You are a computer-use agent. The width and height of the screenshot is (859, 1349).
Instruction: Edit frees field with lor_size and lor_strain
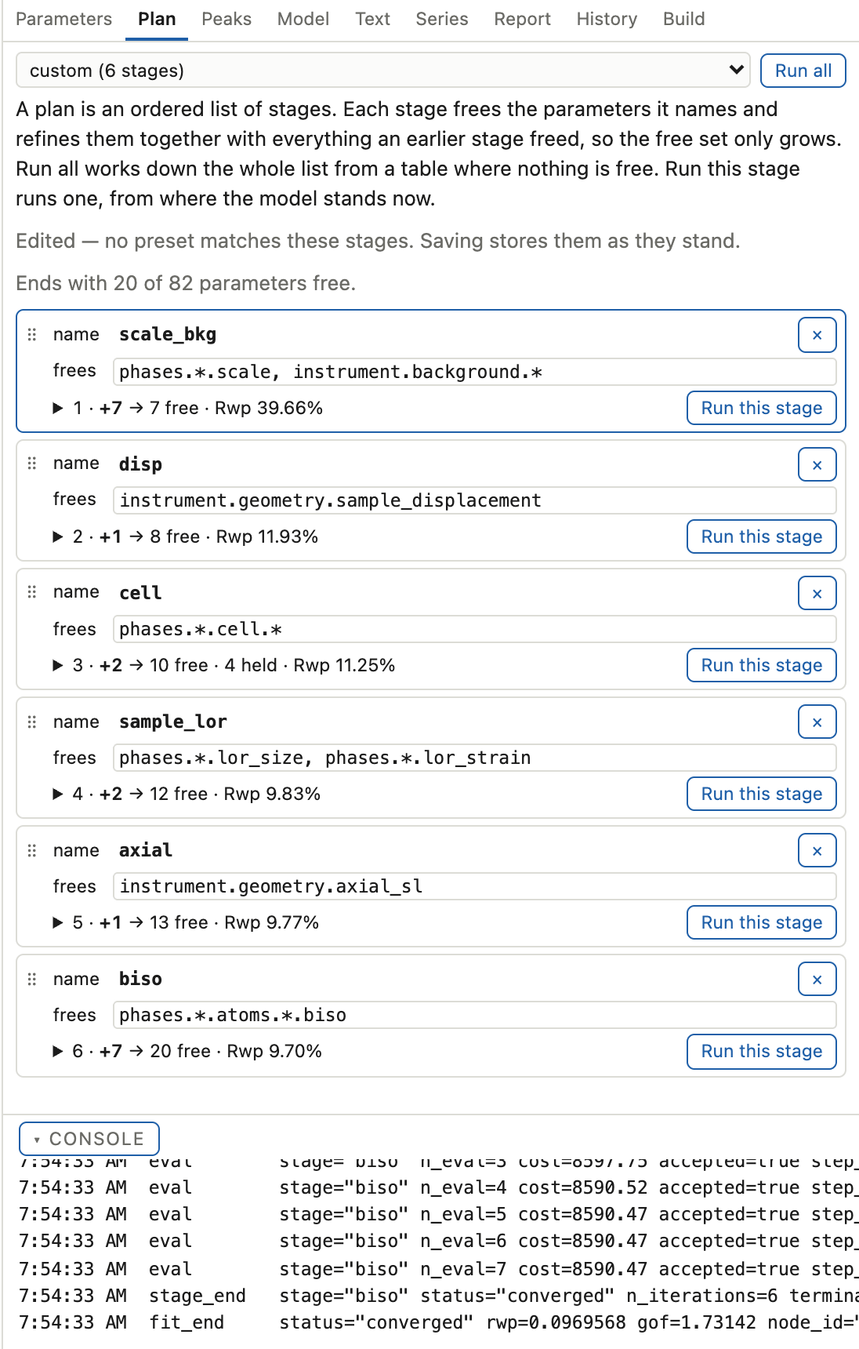coord(475,758)
